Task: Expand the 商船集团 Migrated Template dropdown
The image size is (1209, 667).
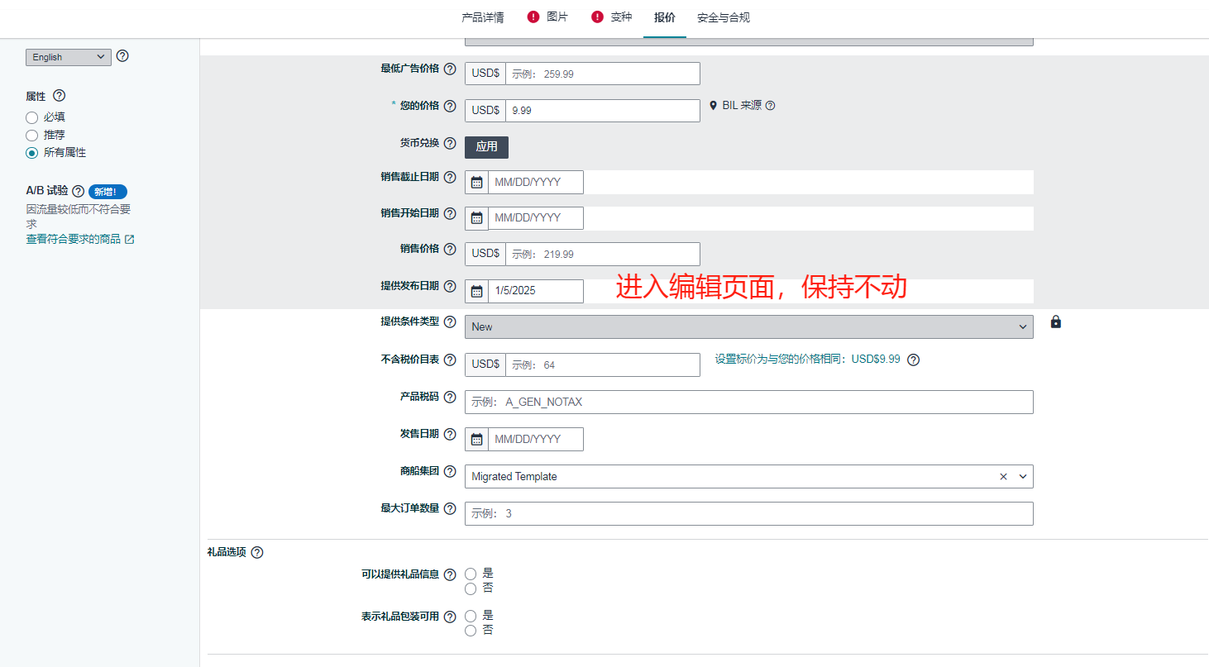Action: 1023,477
